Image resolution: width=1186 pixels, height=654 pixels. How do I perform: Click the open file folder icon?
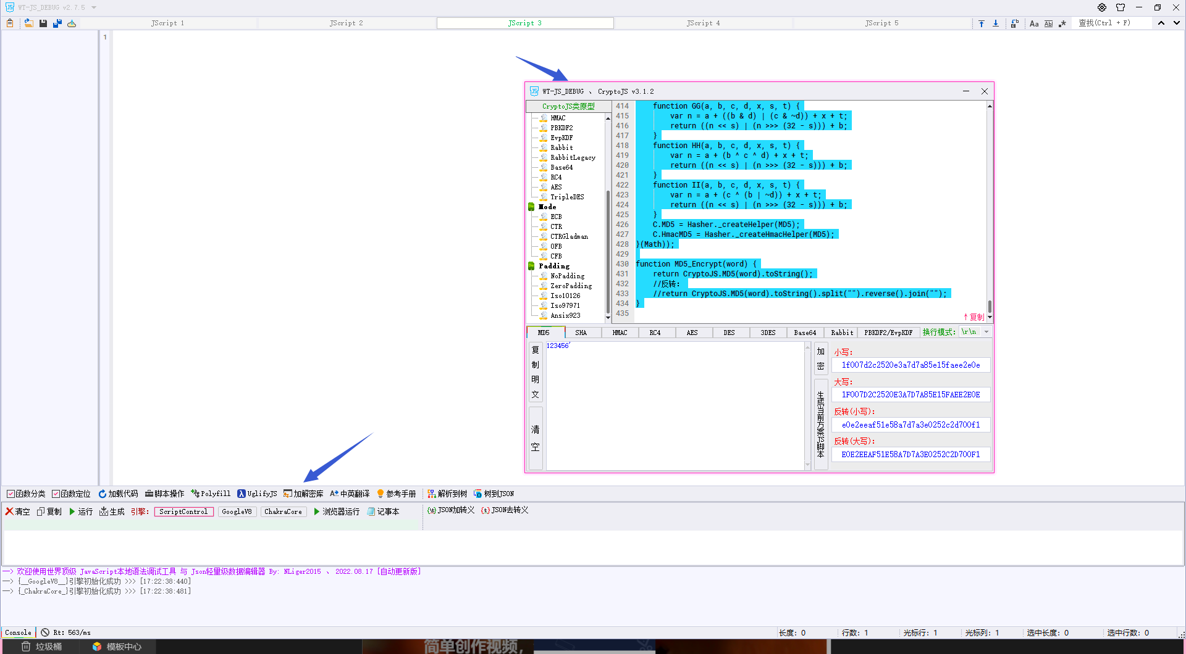28,23
